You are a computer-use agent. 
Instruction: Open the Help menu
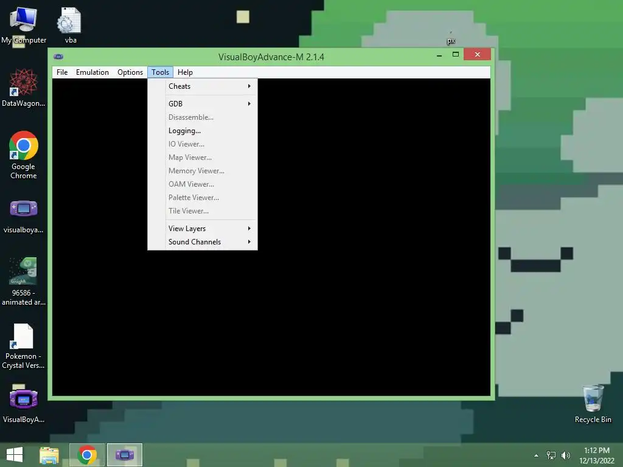185,72
